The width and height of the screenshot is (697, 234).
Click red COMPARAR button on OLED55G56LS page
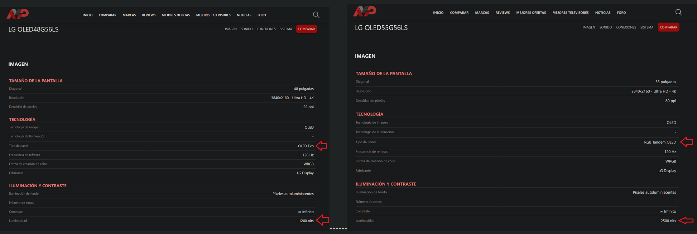[x=668, y=27]
